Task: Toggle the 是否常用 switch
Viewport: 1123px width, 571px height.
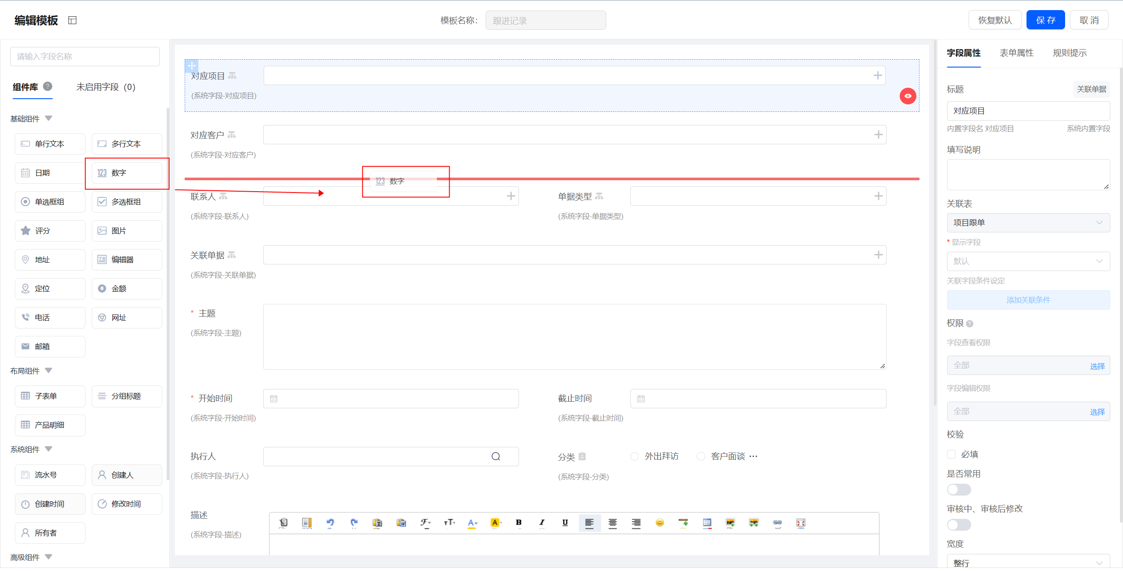Action: coord(959,489)
